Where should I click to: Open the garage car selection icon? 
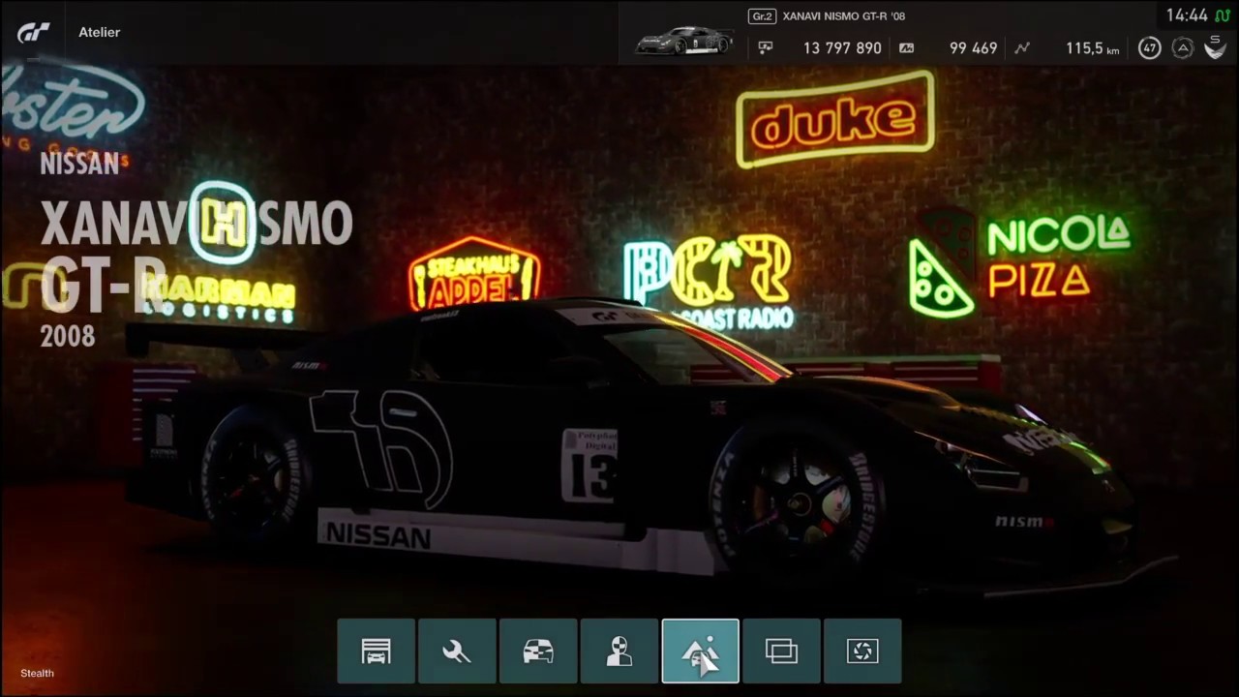click(x=376, y=652)
